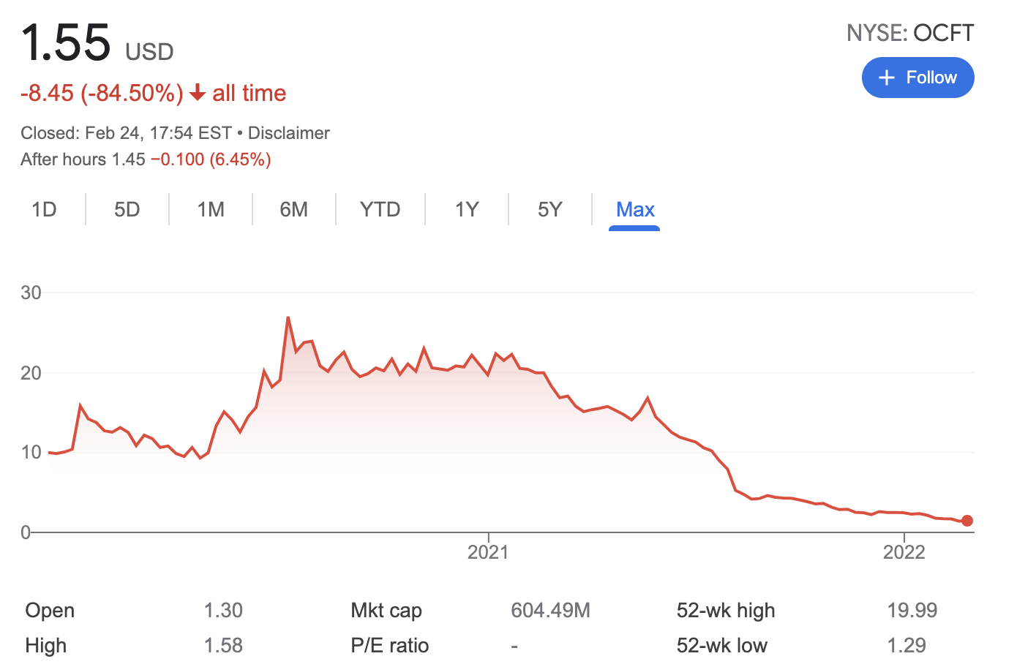Screen dimensions: 1017x667
Task: Show the 1M chart range
Action: click(211, 210)
